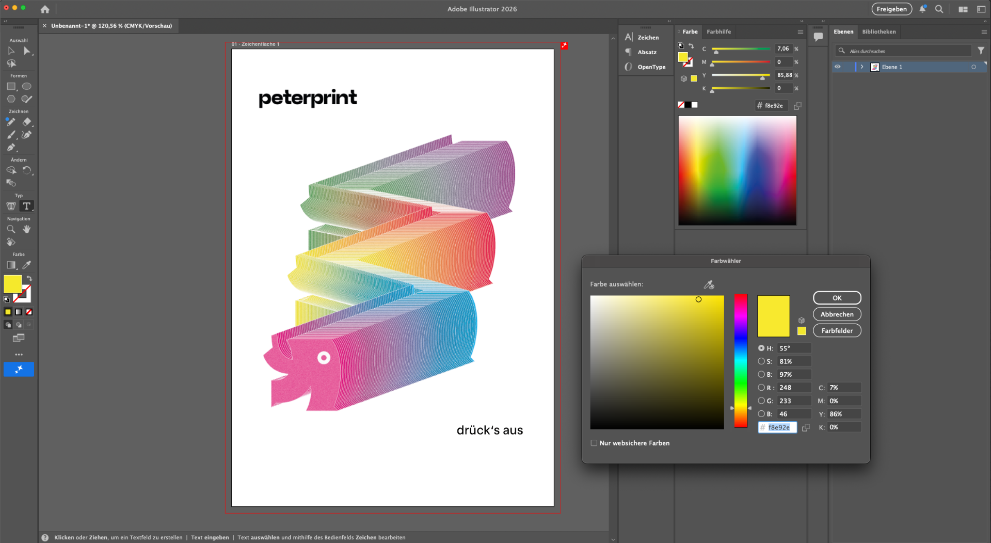
Task: Open the comments speech bubble panel
Action: click(818, 37)
